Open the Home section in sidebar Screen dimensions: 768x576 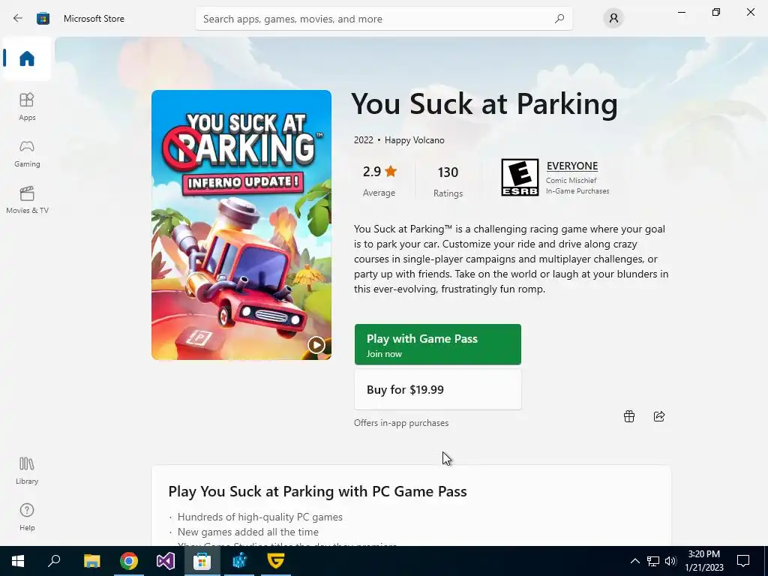click(27, 58)
